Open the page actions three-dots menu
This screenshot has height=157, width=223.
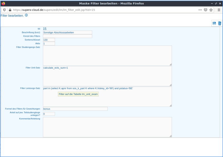(200, 10)
